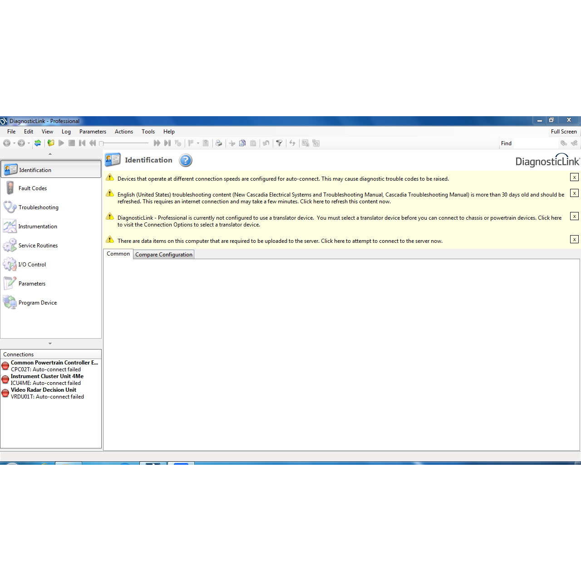Select Identification in the sidebar
The image size is (581, 581).
coord(51,169)
